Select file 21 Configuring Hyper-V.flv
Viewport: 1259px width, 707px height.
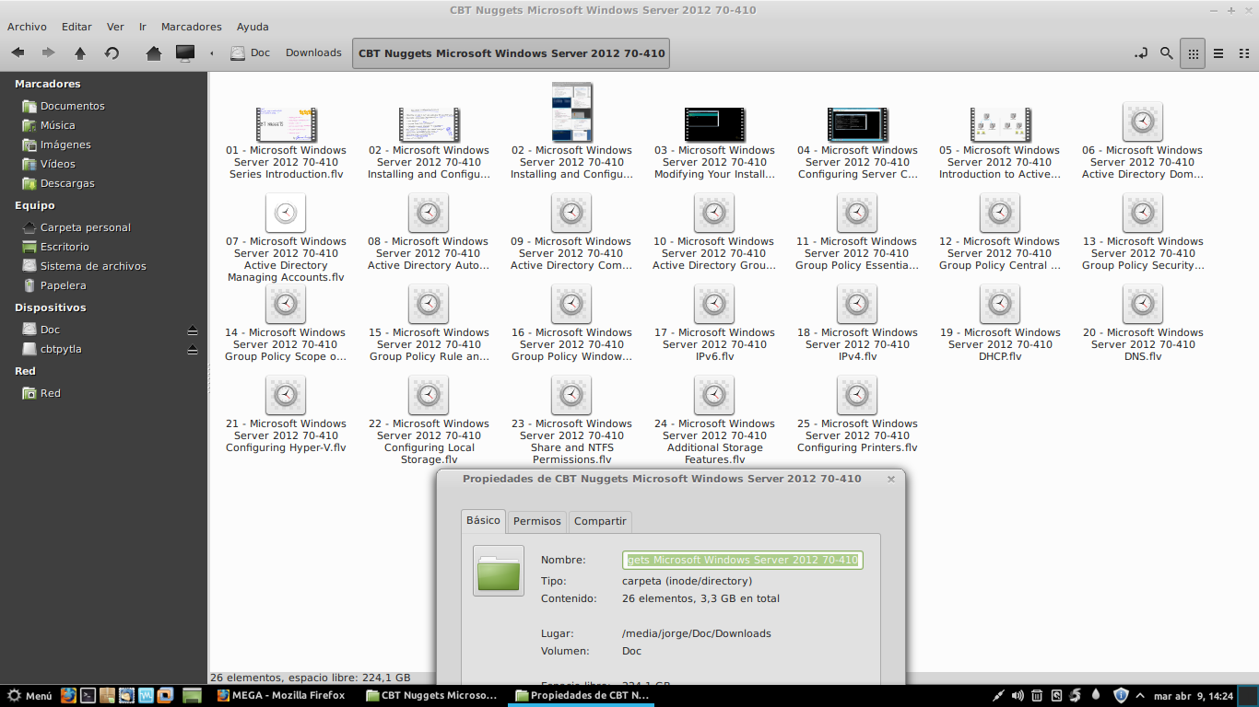pos(286,414)
